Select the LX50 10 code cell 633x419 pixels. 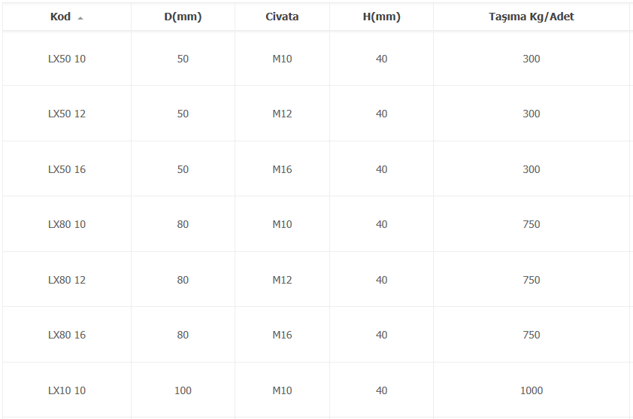(67, 59)
